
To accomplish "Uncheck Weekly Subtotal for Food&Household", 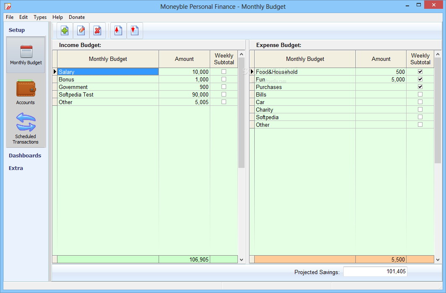I will click(x=420, y=72).
